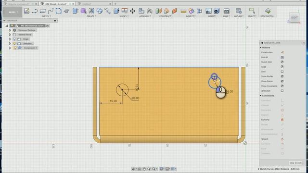Screen dimensions: 308x173
Task: Click the Fix/UnFix constraint lock icon
Action: (282, 120)
